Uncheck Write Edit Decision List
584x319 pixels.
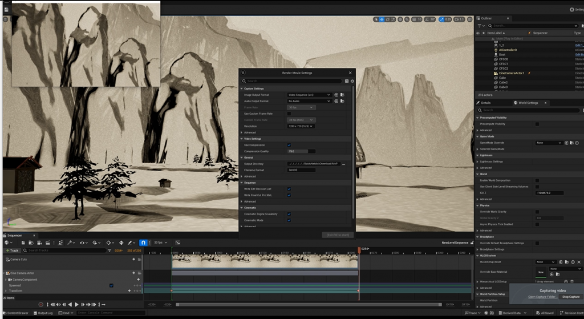click(x=289, y=189)
